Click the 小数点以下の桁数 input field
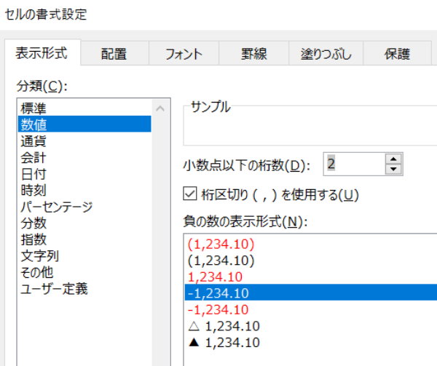 click(x=353, y=164)
